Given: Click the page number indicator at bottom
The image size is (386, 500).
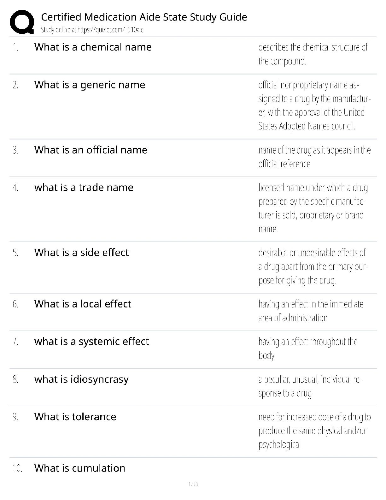Looking at the screenshot, I should click(193, 484).
